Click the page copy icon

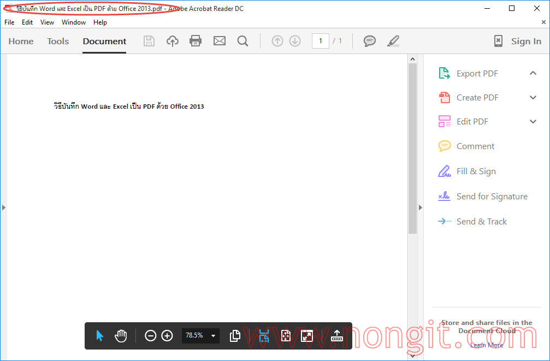[235, 336]
